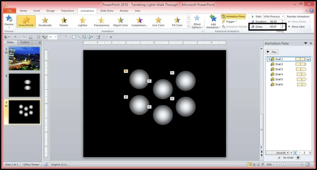317x170 pixels.
Task: Click the Re-Order up arrow
Action: pyautogui.click(x=279, y=158)
